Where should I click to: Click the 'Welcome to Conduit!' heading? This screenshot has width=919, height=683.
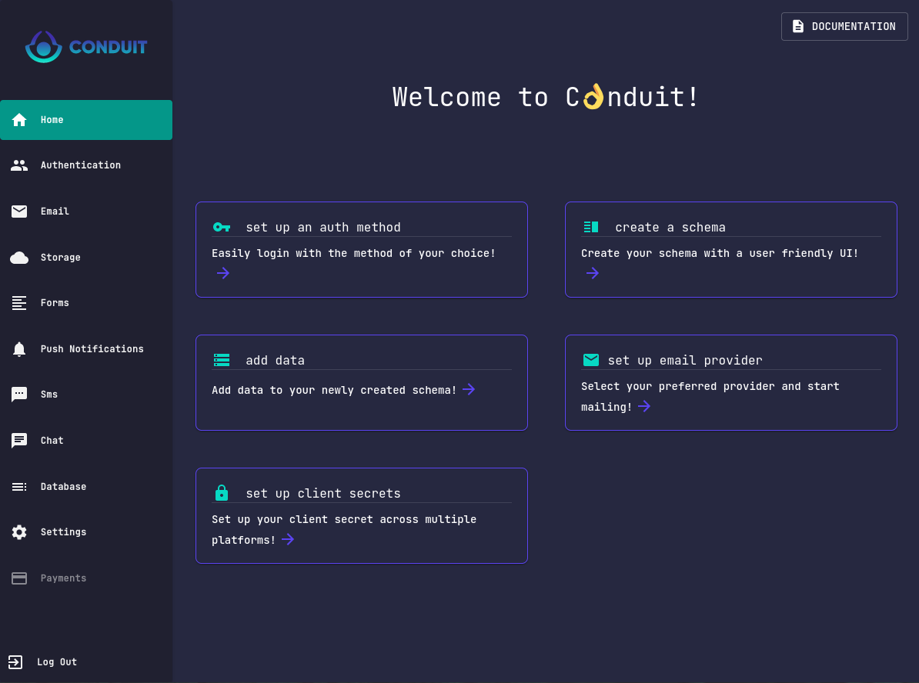546,97
